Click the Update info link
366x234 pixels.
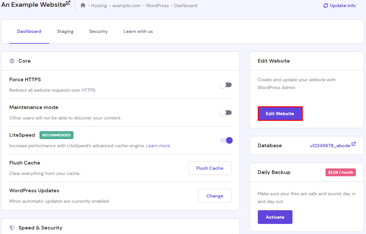pyautogui.click(x=342, y=6)
